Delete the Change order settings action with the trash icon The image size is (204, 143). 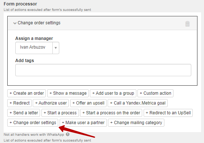tap(187, 24)
